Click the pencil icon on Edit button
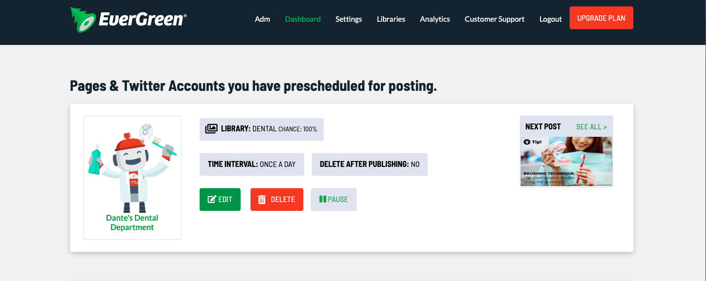The image size is (706, 281). [x=212, y=200]
